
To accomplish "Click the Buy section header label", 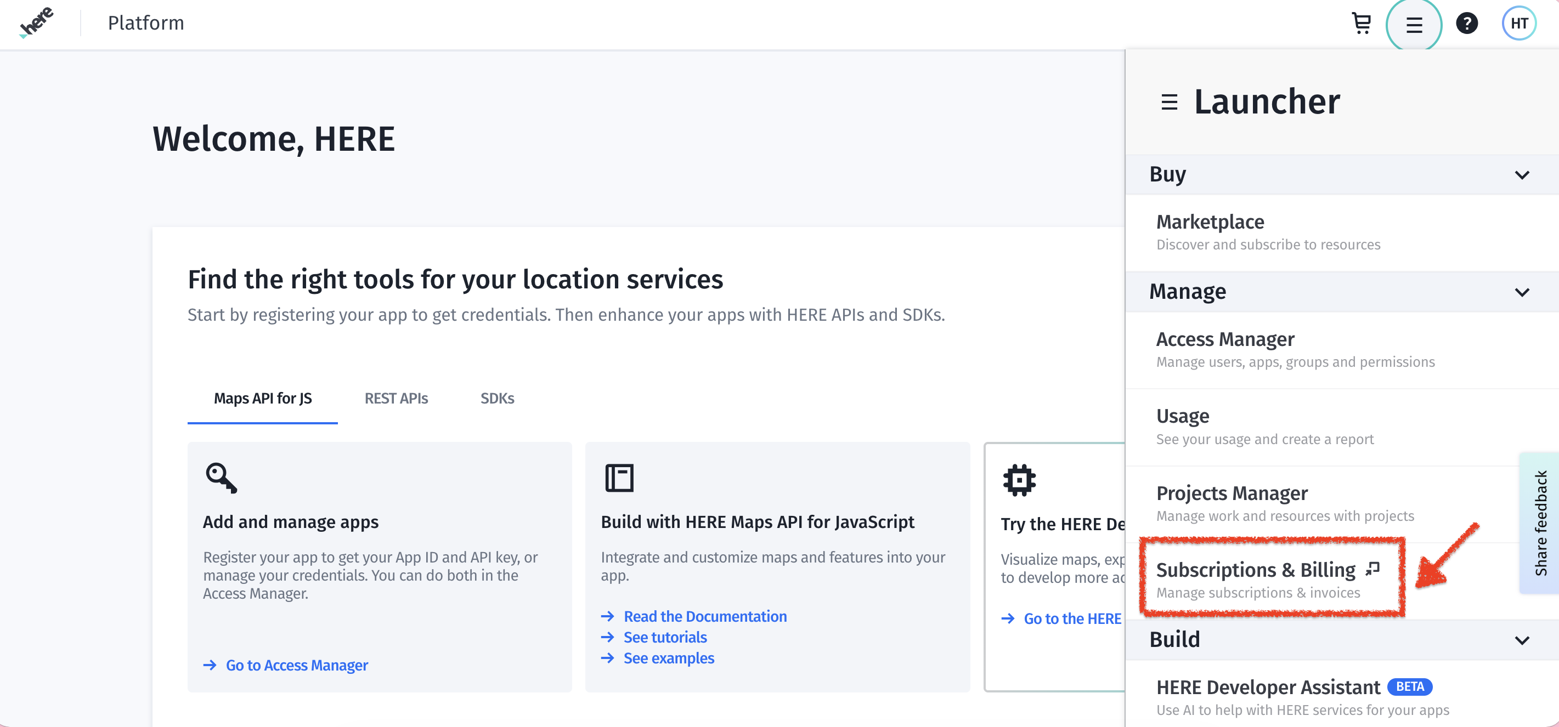I will click(x=1167, y=174).
